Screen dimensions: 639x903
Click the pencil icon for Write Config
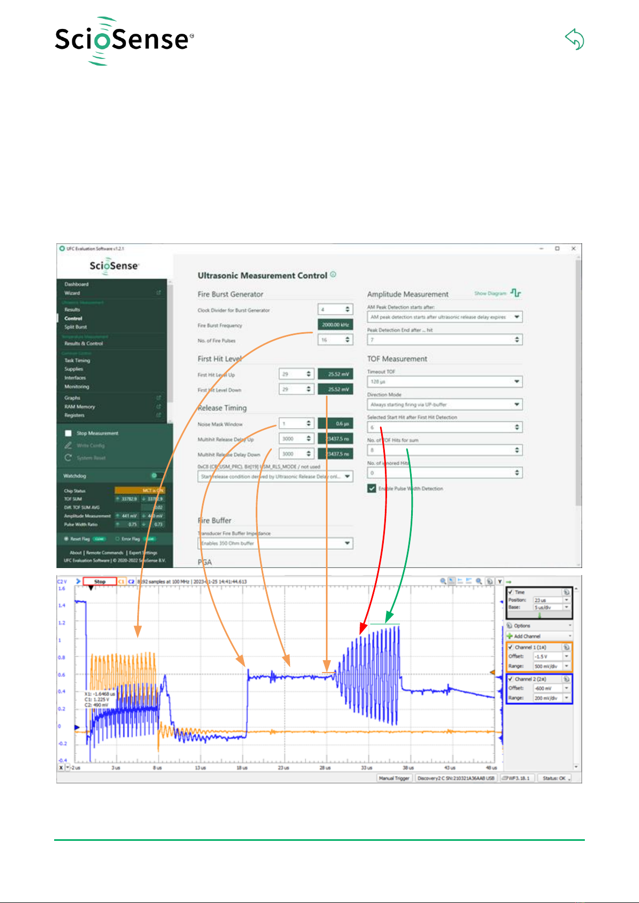pos(68,445)
